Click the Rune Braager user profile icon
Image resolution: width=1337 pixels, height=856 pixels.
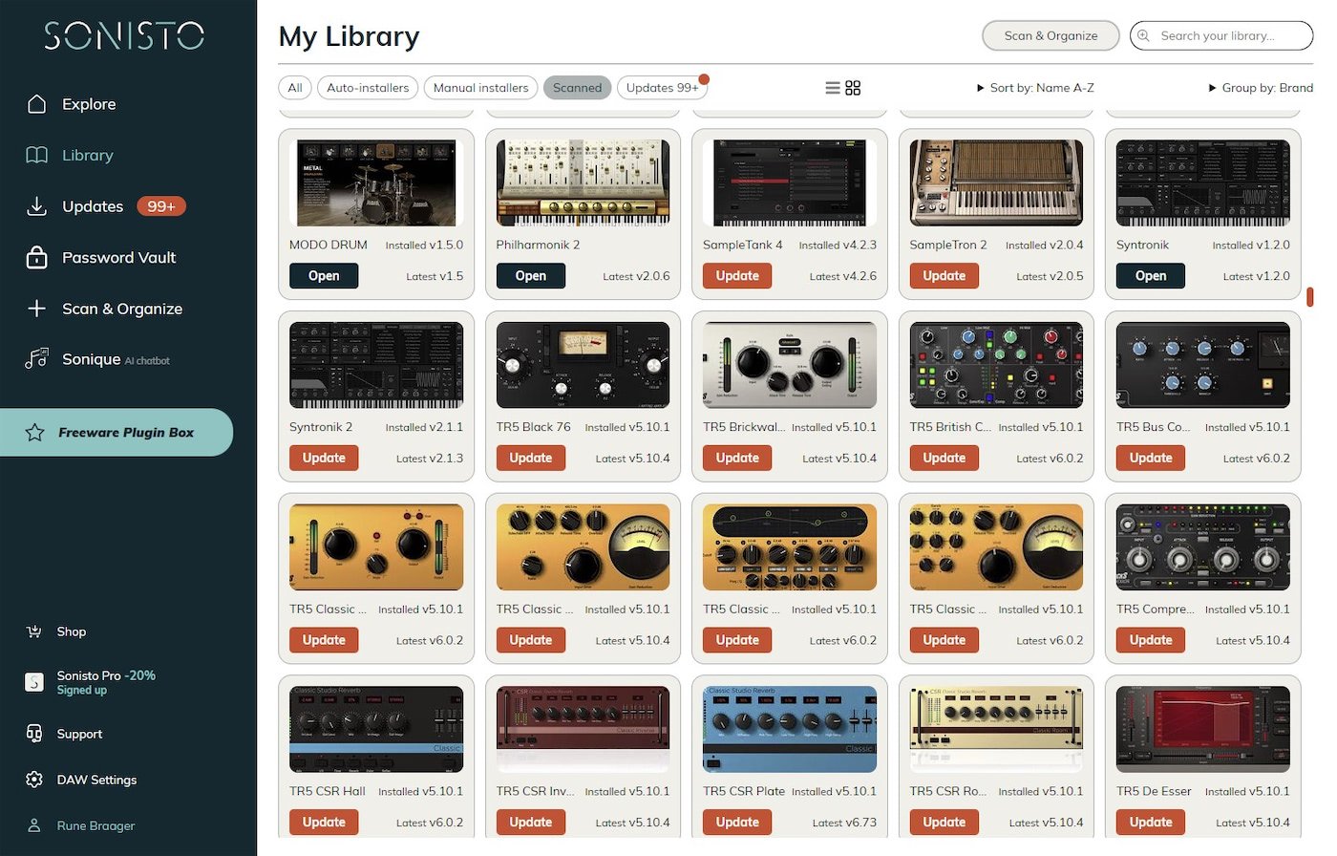(x=34, y=825)
